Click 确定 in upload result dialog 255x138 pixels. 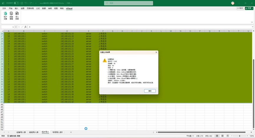coord(150,91)
